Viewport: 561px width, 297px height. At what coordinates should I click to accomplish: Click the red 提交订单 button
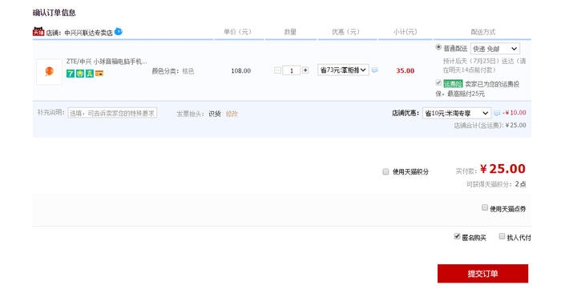click(x=482, y=274)
